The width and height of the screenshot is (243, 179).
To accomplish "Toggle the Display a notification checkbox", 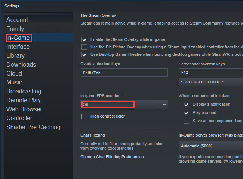I will [186, 105].
